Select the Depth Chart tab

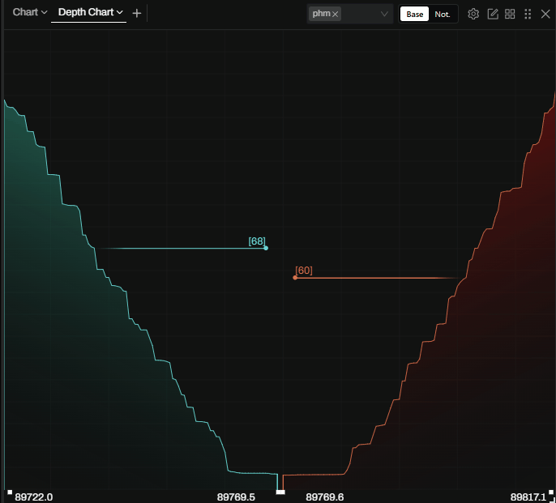(90, 12)
